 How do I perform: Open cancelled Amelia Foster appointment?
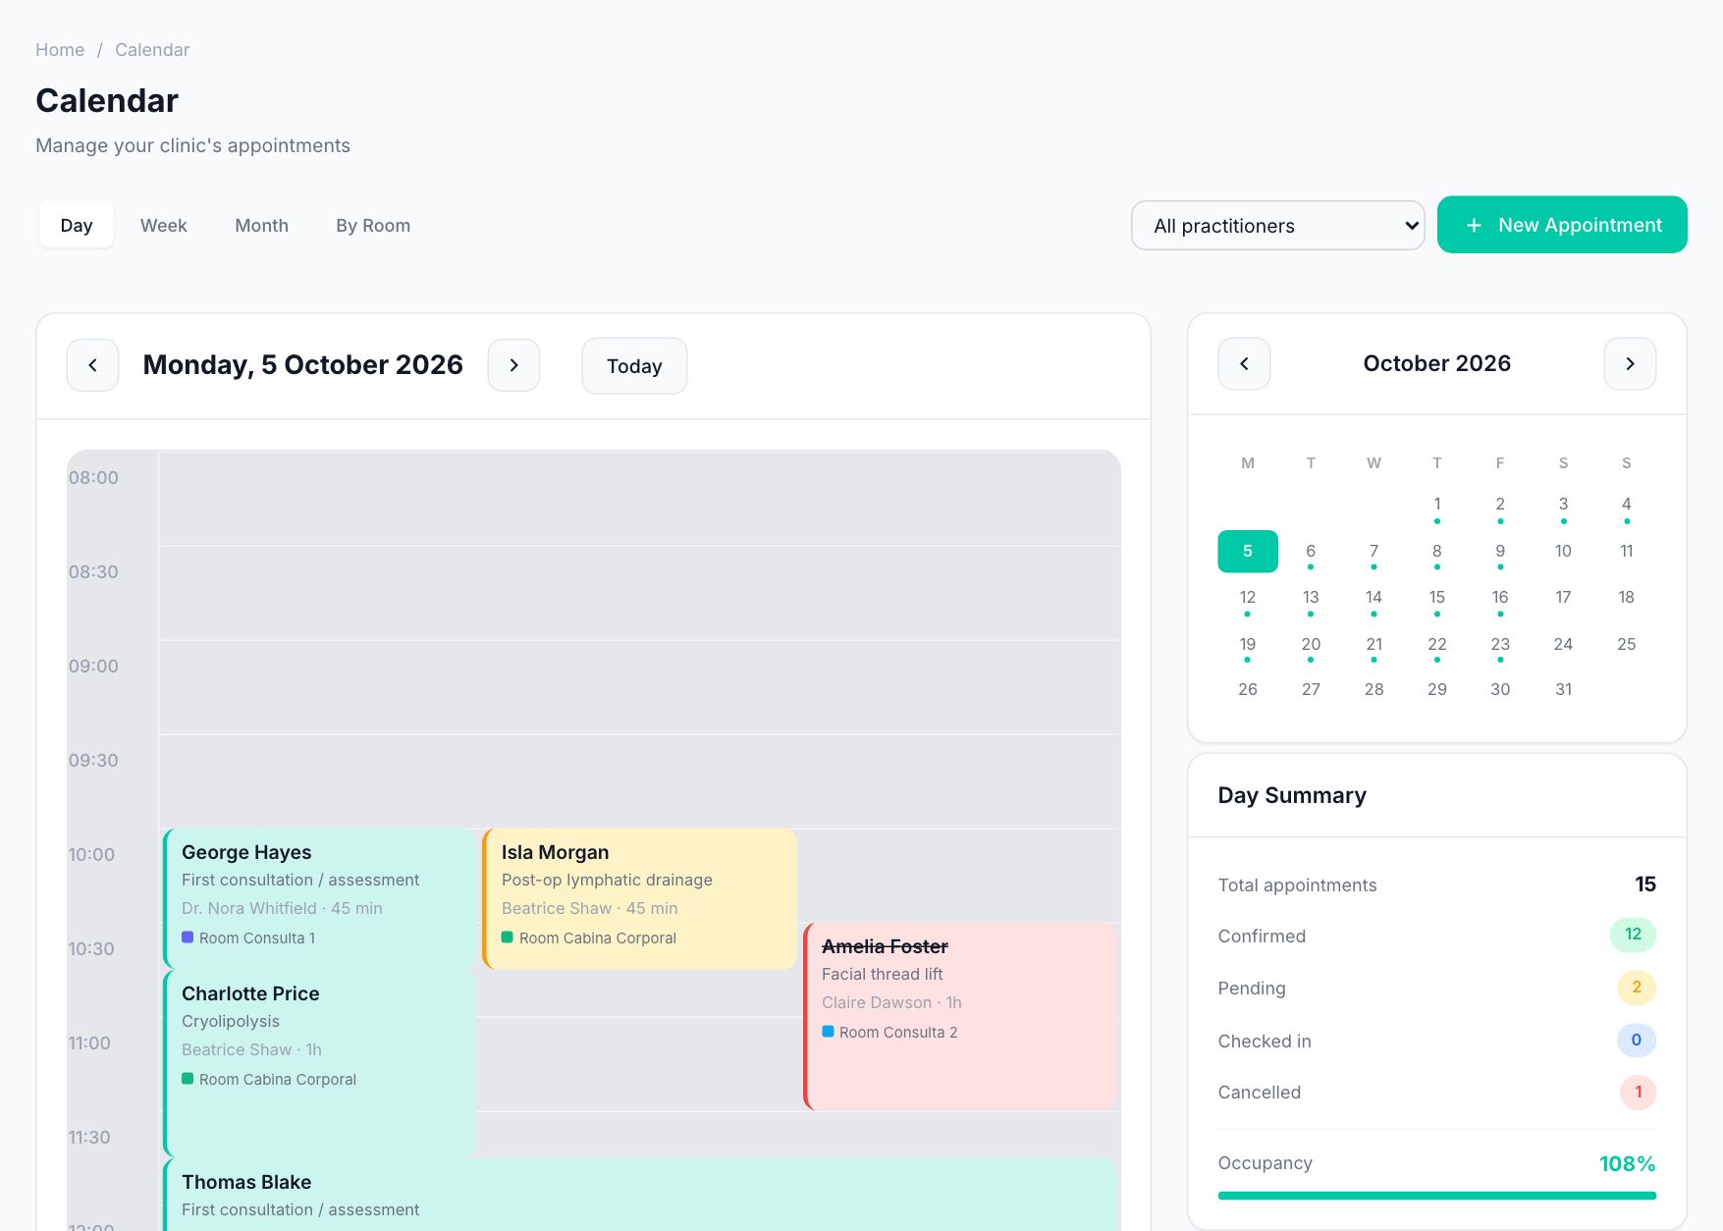pos(960,1016)
